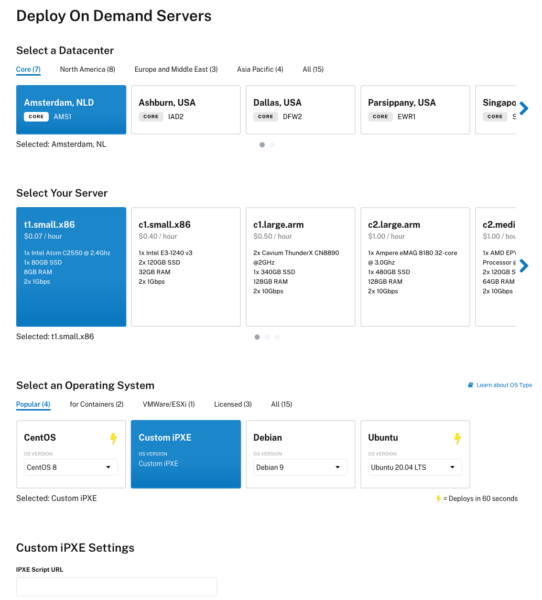Focus the IPXE Script URL input field
The height and width of the screenshot is (600, 542).
[117, 587]
